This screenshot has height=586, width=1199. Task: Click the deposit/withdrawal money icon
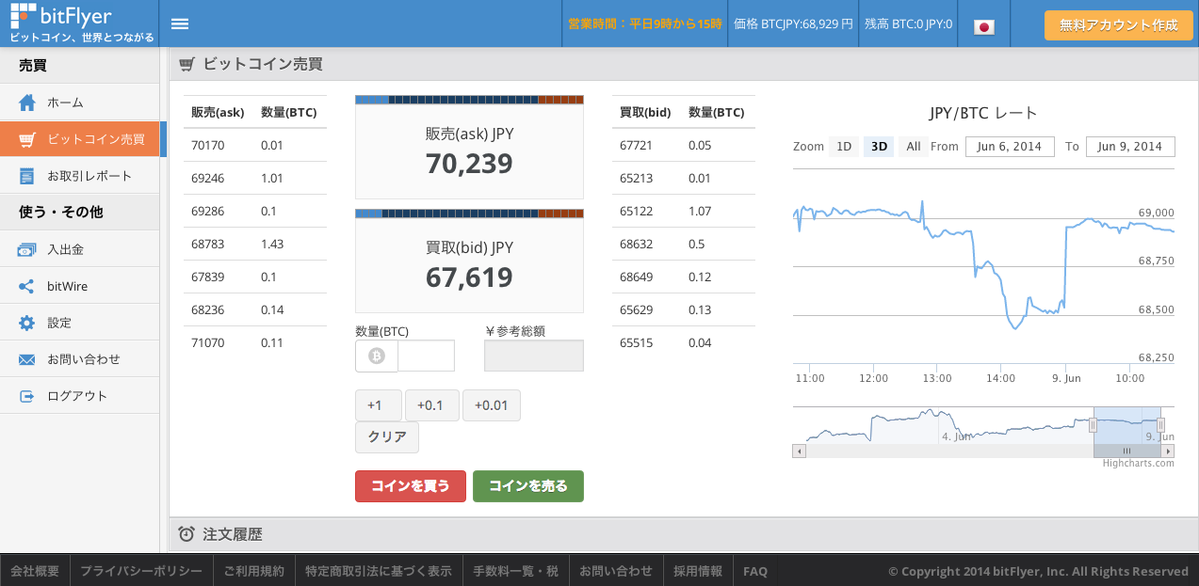pos(27,249)
